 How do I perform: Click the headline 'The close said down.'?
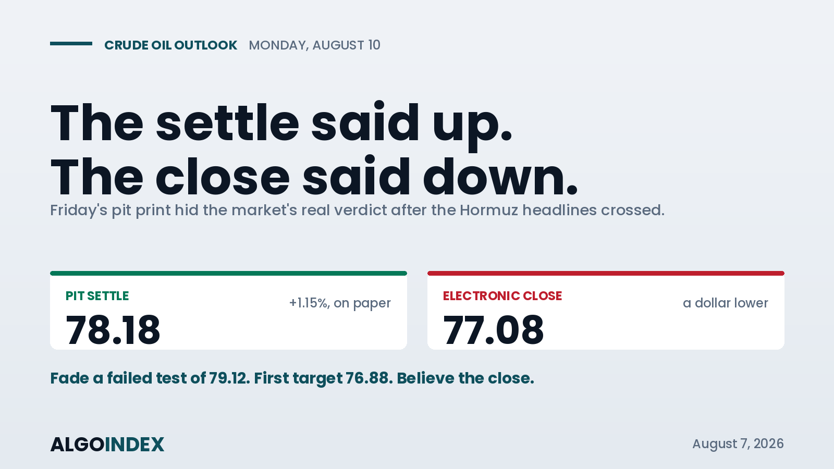314,178
